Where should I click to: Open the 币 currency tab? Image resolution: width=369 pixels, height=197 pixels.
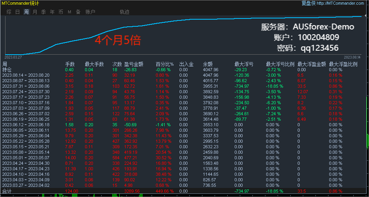(61, 12)
